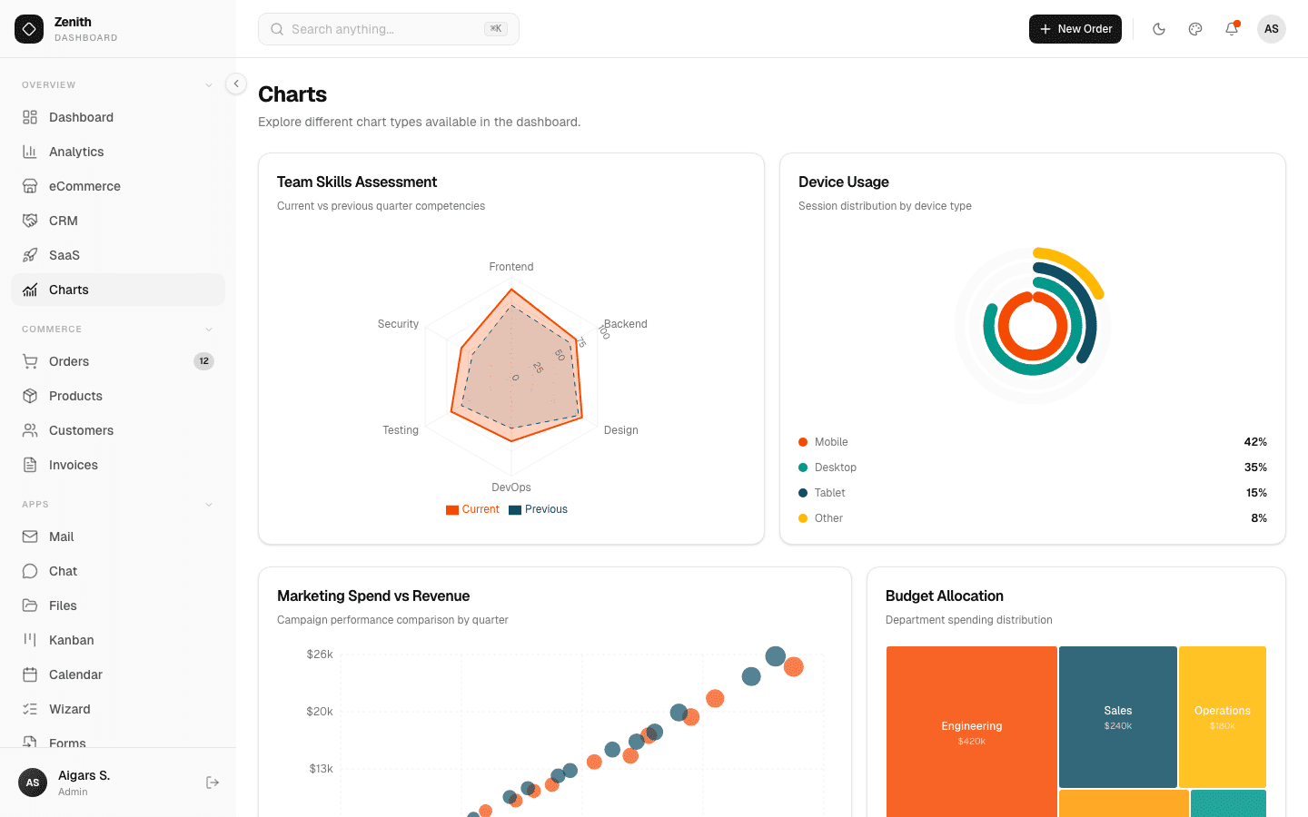Open the Analytics section in sidebar
The width and height of the screenshot is (1308, 817).
click(75, 152)
